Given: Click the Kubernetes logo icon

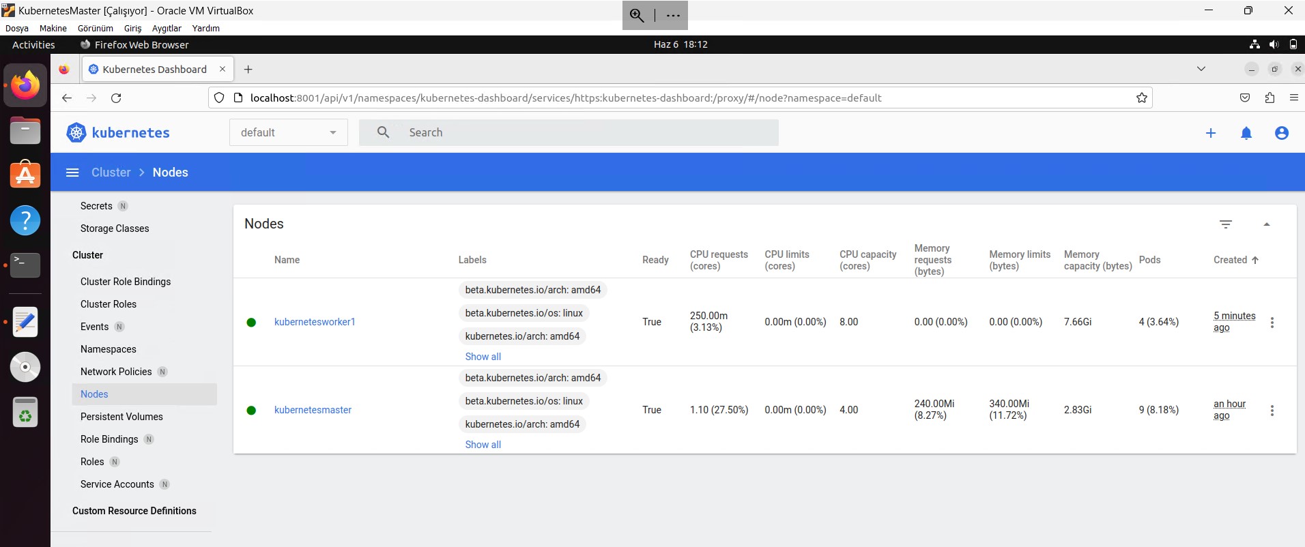Looking at the screenshot, I should coord(76,132).
